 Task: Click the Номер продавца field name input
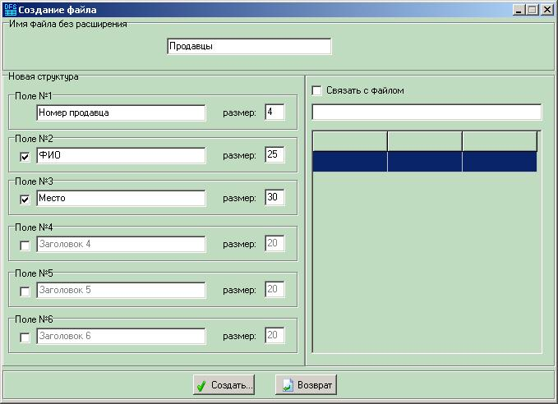point(121,112)
